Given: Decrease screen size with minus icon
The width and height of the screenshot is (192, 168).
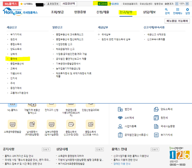Looking at the screenshot, I should [x=177, y=4].
